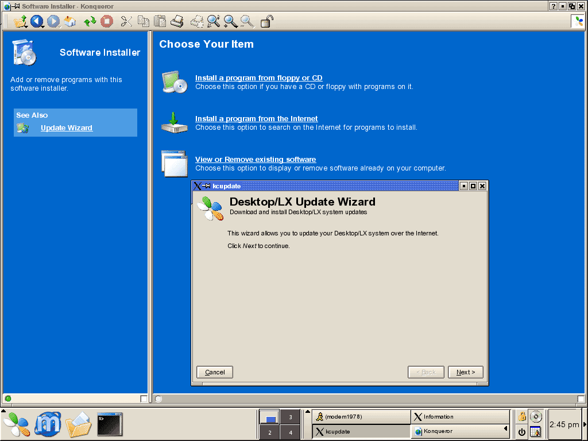
Task: Click Next in the Update Wizard
Action: [x=465, y=372]
